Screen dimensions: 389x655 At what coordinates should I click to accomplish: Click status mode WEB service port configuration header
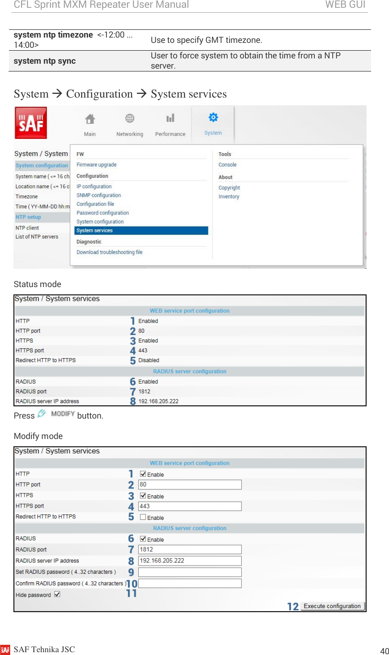(190, 311)
